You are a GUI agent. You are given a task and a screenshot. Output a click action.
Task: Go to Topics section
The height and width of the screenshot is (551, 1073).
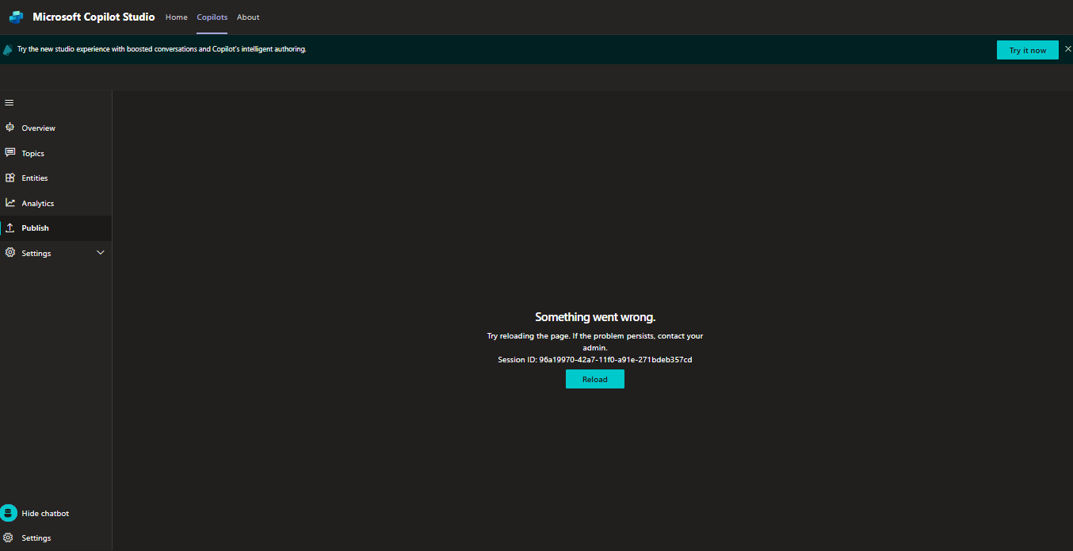(33, 154)
